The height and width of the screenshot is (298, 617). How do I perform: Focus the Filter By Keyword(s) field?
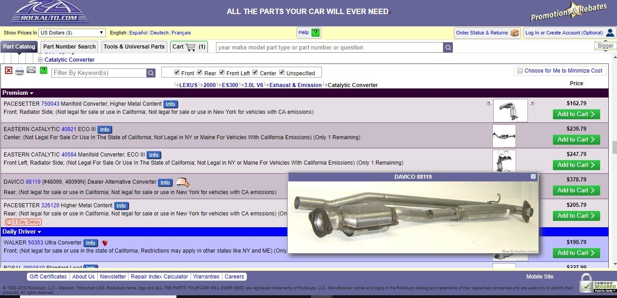pos(99,73)
